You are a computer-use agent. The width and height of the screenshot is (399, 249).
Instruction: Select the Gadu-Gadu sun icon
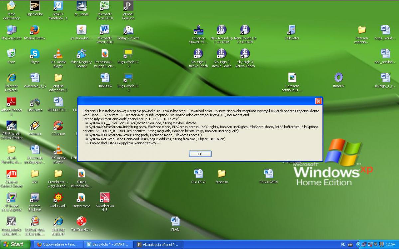click(58, 200)
